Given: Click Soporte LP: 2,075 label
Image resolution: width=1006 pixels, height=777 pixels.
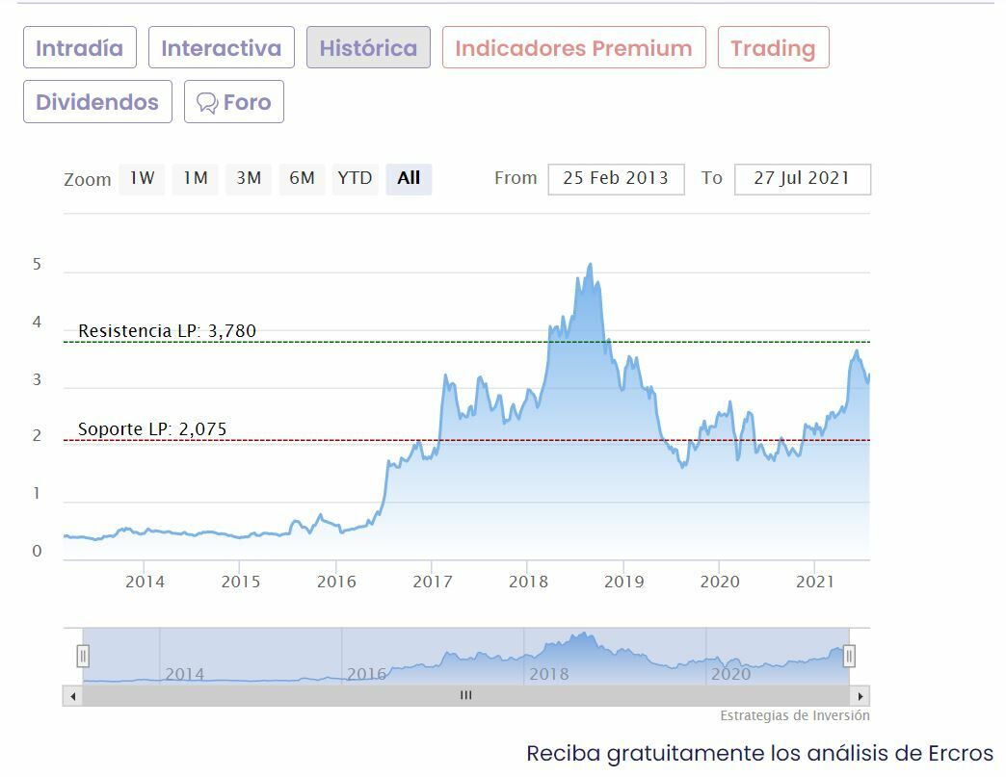Looking at the screenshot, I should (152, 428).
